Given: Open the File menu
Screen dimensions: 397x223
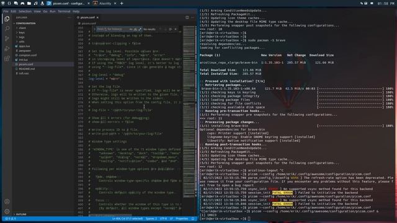Looking at the screenshot, I should 6,11.
